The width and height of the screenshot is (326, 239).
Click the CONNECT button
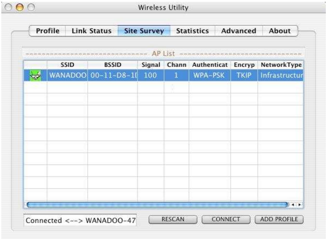226,220
